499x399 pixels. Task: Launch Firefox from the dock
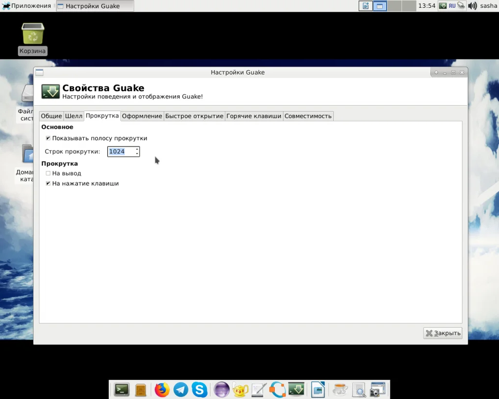(162, 390)
